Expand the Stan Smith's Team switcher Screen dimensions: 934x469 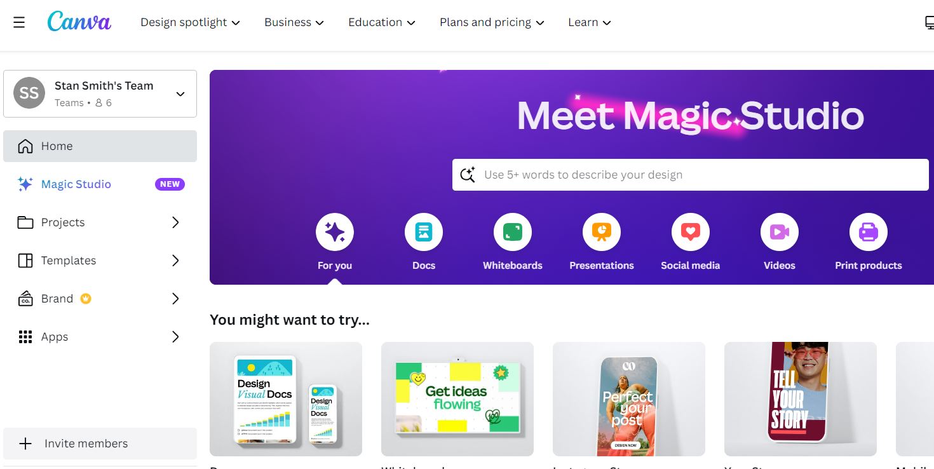click(x=100, y=93)
